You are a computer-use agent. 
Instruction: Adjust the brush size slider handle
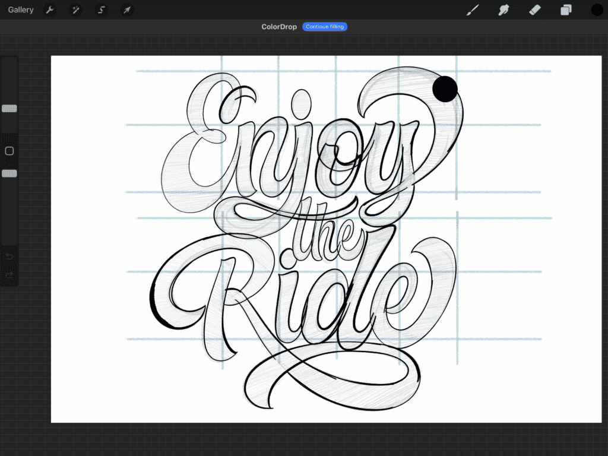click(x=9, y=108)
